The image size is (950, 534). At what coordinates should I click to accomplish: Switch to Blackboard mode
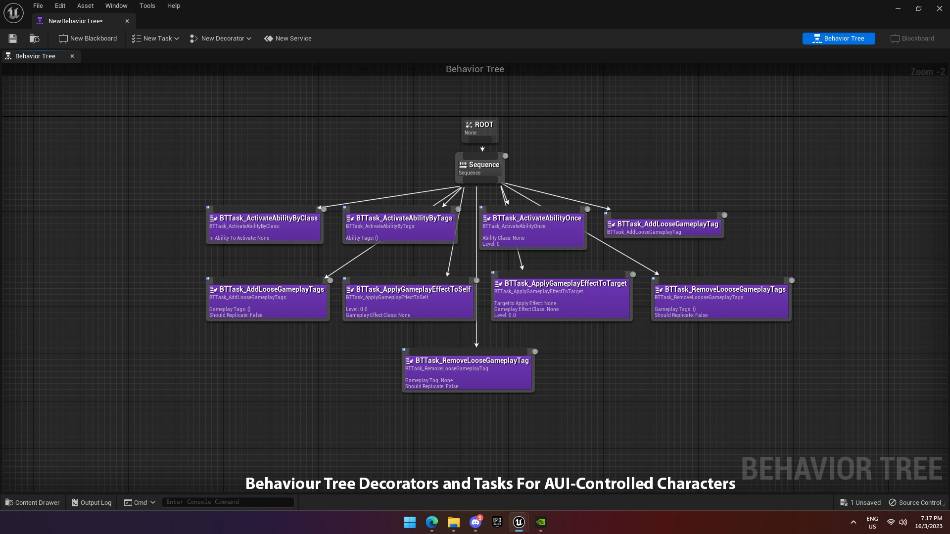(x=912, y=39)
